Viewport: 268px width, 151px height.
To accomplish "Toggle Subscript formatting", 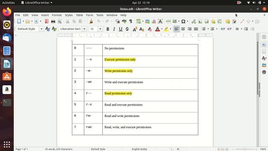I will 142,29.
